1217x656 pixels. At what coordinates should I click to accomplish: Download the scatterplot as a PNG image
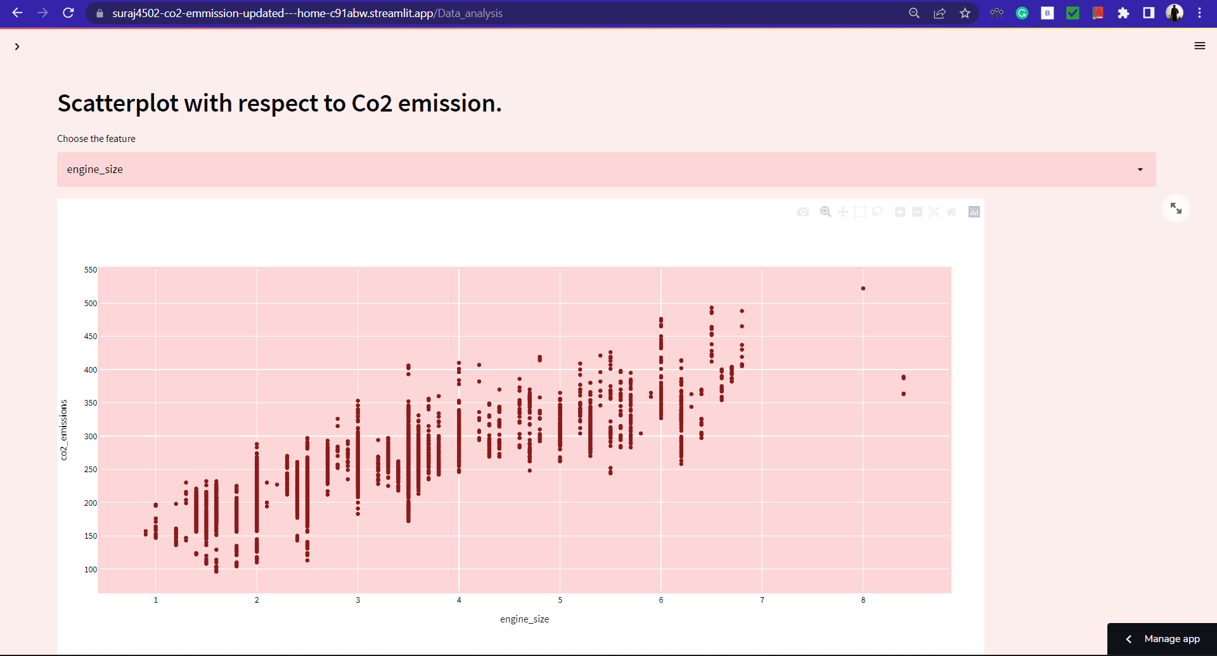pos(803,212)
